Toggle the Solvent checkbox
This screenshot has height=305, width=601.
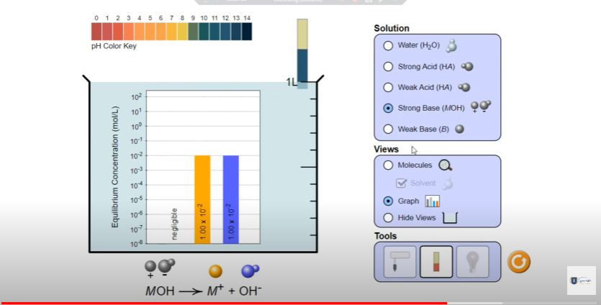click(x=404, y=183)
